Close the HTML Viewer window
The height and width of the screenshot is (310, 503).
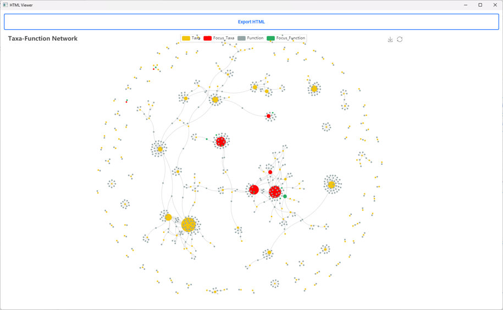[x=495, y=5]
